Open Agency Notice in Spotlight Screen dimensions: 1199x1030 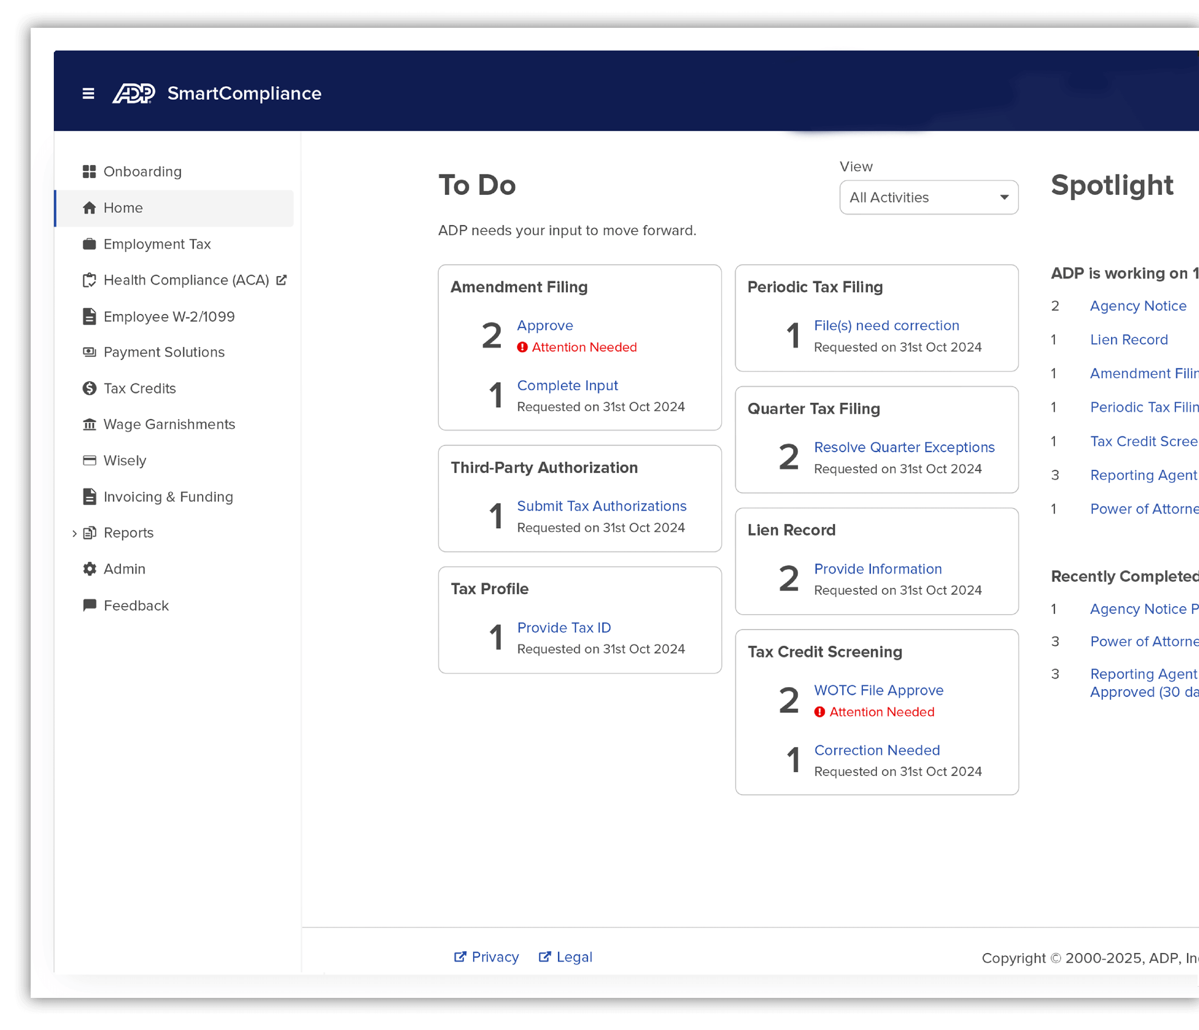(x=1138, y=306)
